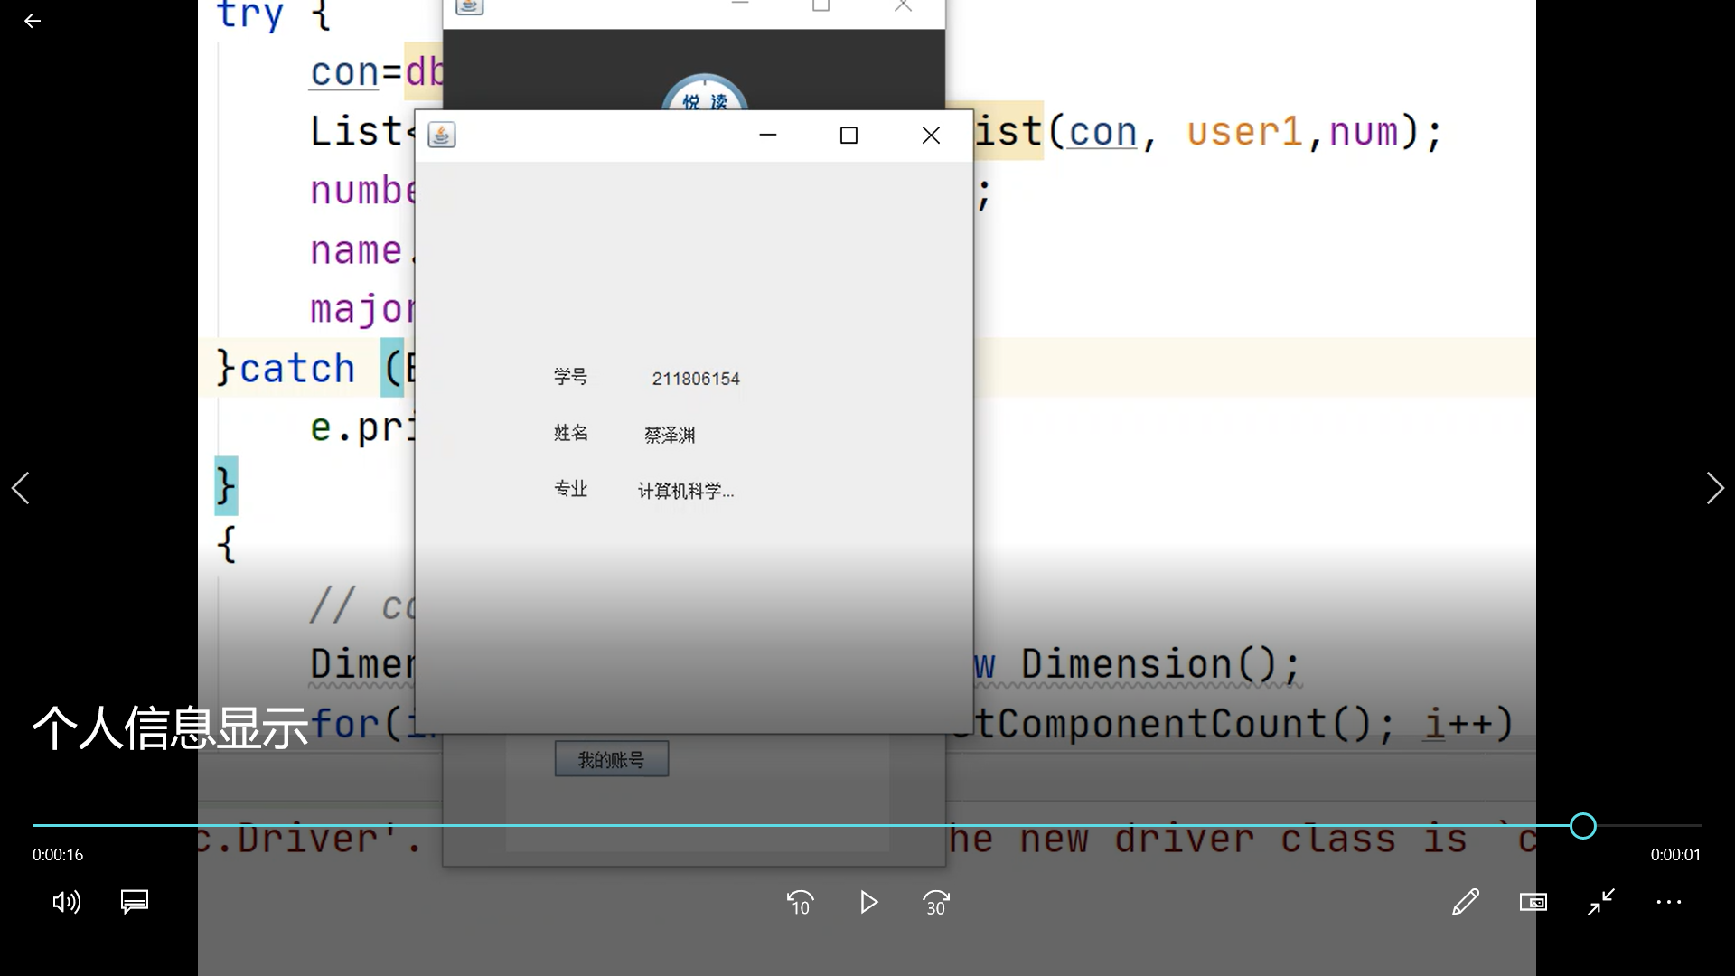This screenshot has height=976, width=1735.
Task: Open the volume control
Action: coord(66,902)
